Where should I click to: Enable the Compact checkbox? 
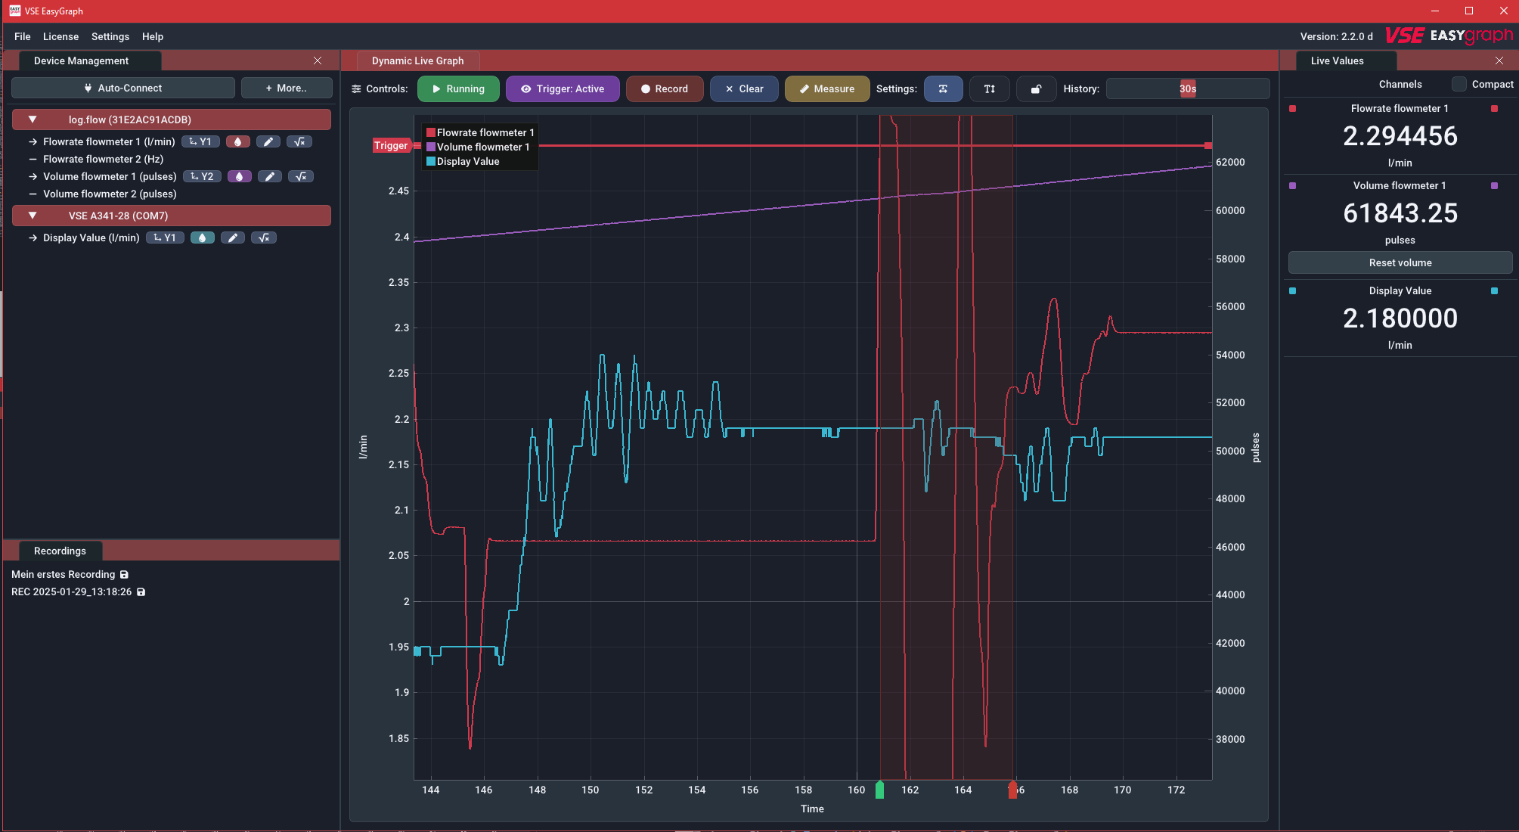click(x=1459, y=84)
